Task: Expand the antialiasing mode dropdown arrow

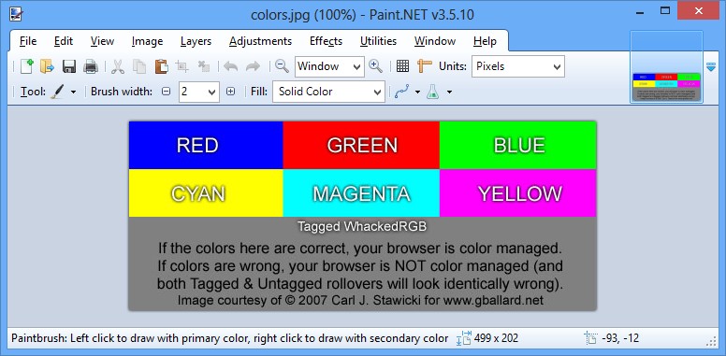Action: point(417,92)
